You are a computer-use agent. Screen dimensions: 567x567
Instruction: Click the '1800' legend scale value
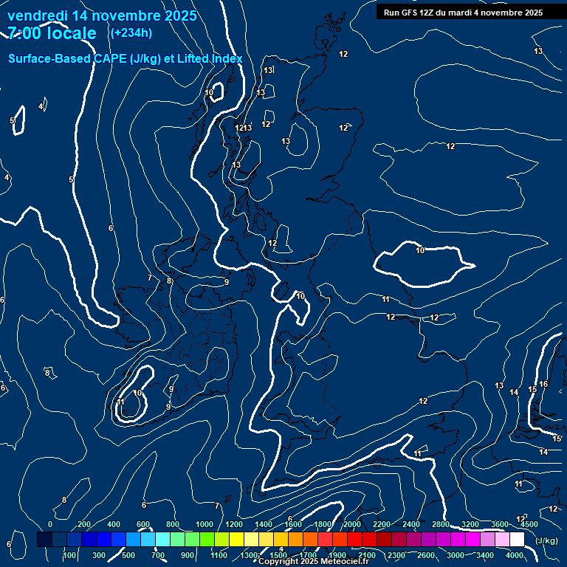click(323, 524)
